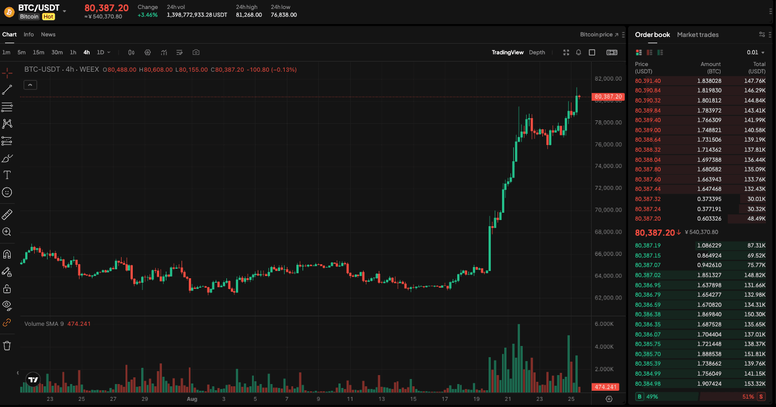Open the forecasting and measurement tools

[x=7, y=141]
